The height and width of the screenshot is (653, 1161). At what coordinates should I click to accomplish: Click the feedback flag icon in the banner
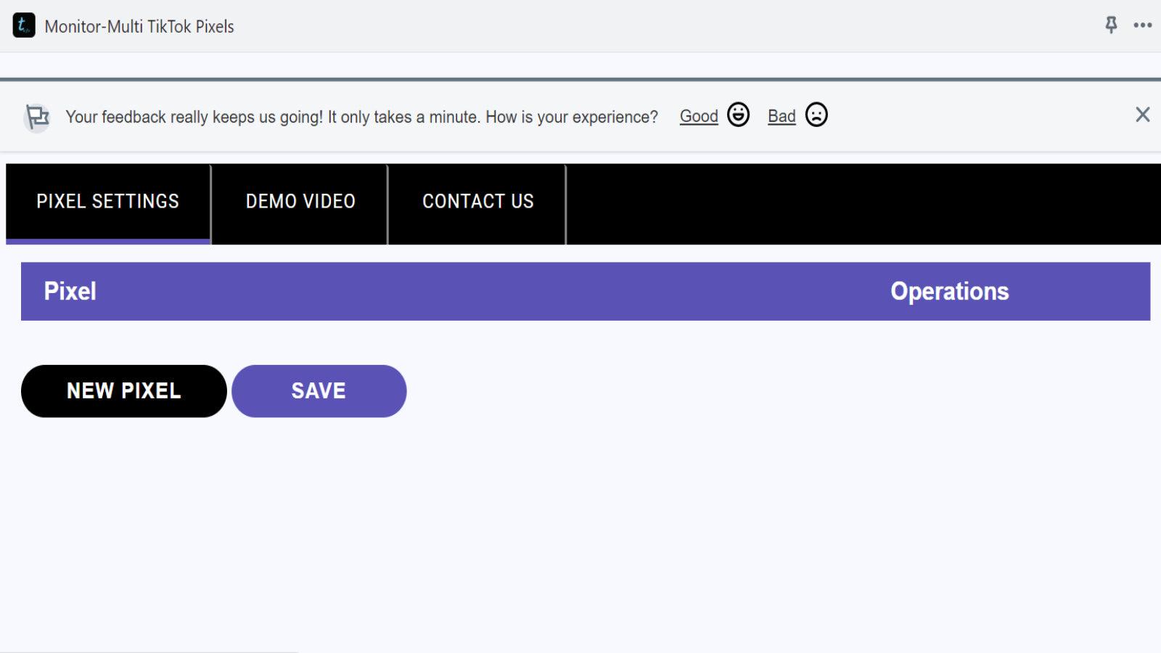coord(37,117)
